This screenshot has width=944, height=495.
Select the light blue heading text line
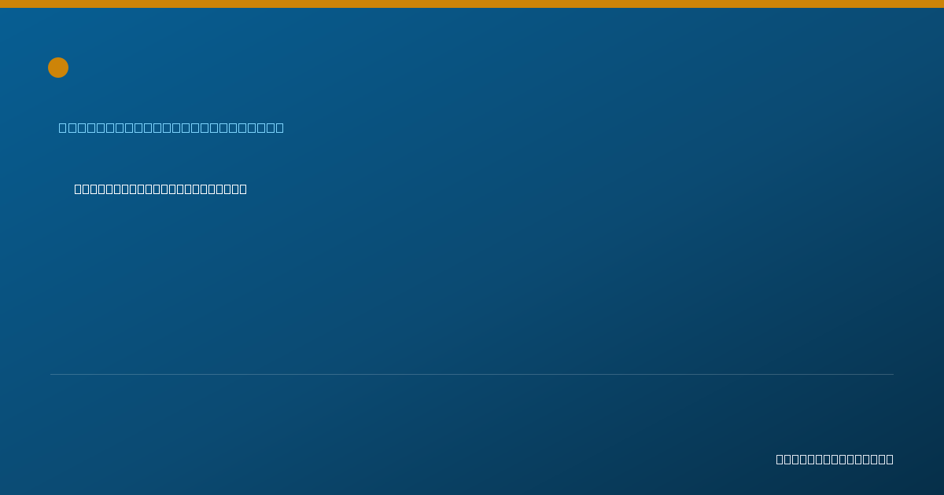click(x=171, y=127)
